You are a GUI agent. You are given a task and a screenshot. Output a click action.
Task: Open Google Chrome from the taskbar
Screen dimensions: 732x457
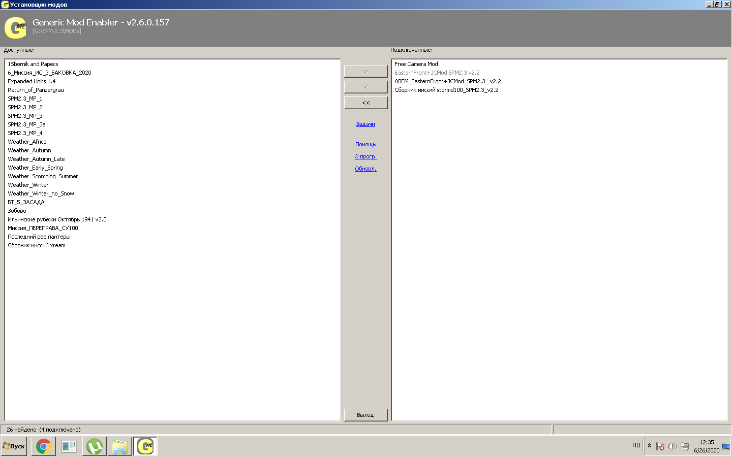pyautogui.click(x=43, y=446)
